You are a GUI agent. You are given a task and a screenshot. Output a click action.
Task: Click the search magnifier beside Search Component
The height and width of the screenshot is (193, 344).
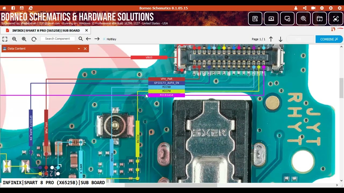[x=81, y=39]
